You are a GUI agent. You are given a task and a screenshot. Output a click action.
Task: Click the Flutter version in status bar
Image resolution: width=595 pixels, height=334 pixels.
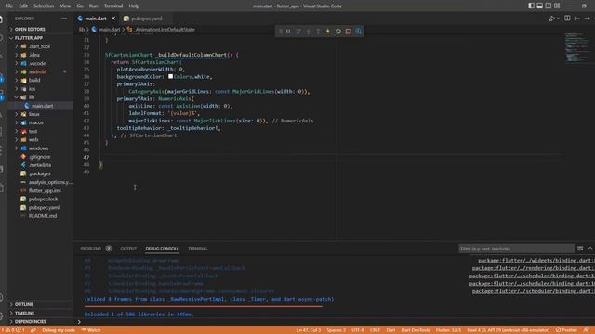point(448,330)
